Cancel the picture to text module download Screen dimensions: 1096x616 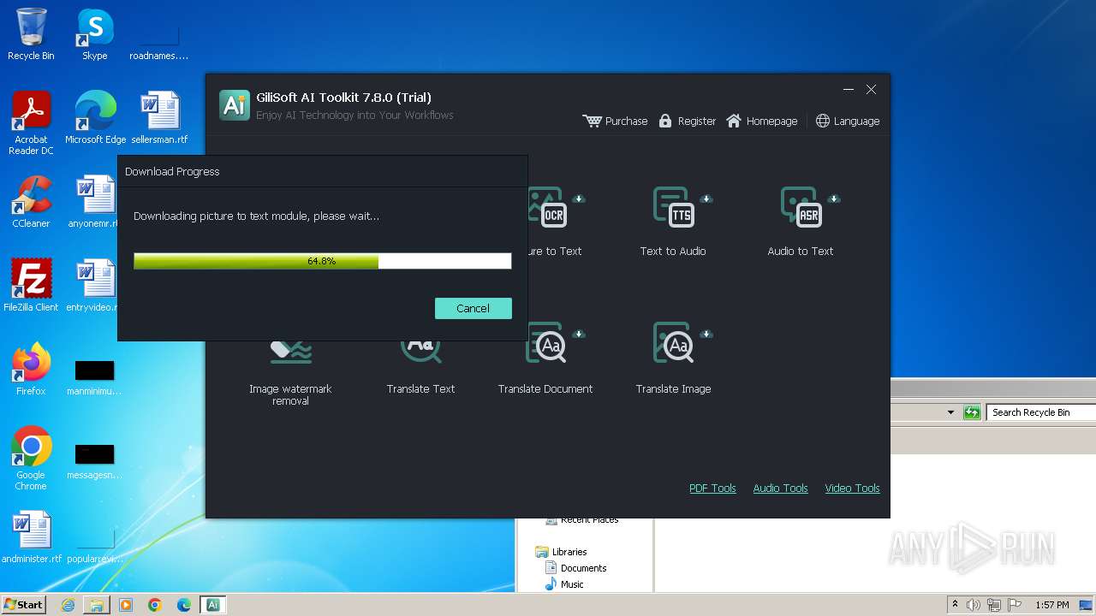pyautogui.click(x=473, y=308)
